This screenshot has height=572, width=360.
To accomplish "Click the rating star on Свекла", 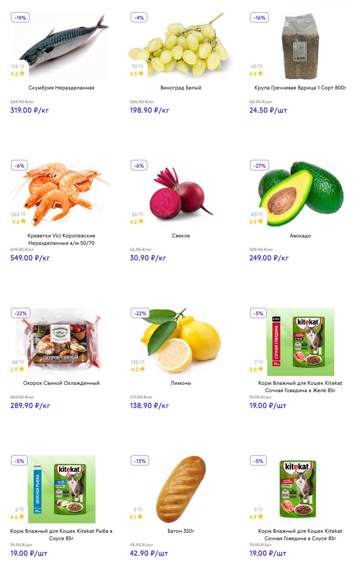I will tap(141, 221).
